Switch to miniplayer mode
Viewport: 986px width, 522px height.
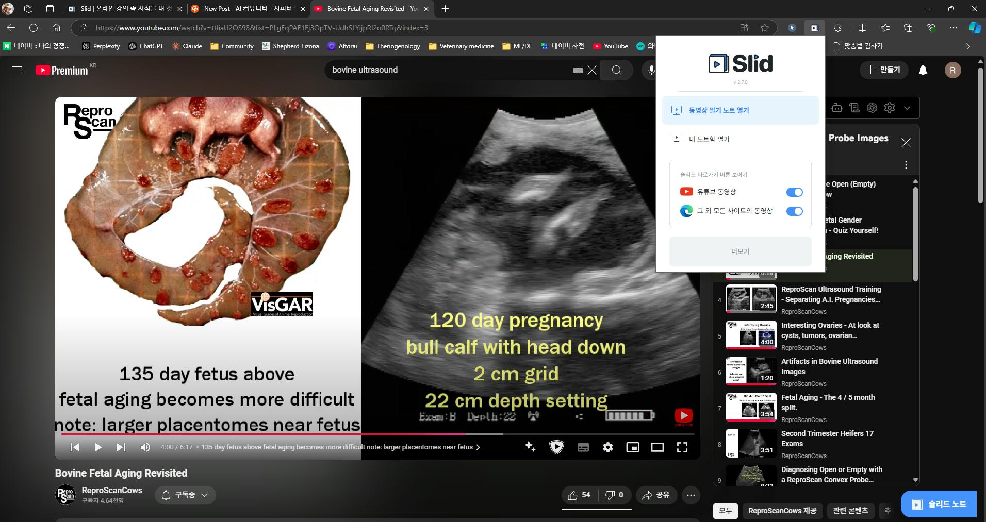(x=632, y=447)
